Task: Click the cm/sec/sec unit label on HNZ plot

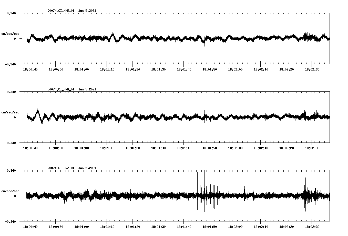Action: [x=10, y=191]
